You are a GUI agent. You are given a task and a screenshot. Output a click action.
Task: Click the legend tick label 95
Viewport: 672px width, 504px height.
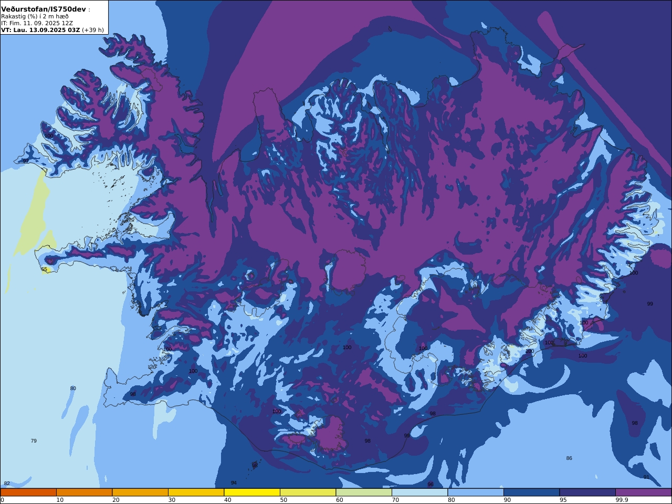(563, 500)
